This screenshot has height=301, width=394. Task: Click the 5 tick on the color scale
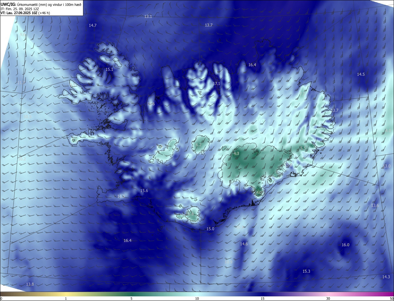point(131,299)
